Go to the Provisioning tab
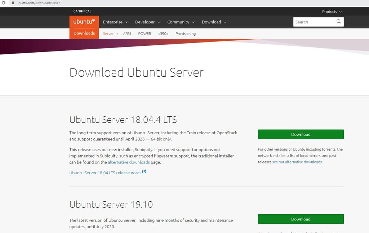Image resolution: width=369 pixels, height=233 pixels. [186, 33]
